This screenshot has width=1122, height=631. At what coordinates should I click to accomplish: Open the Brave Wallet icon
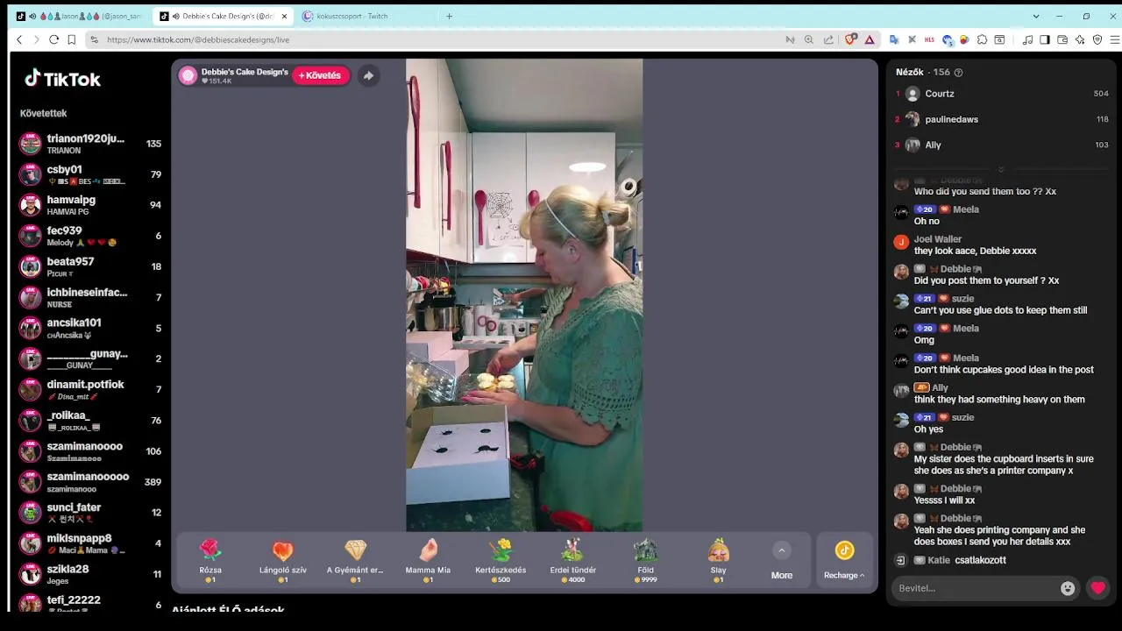(x=1062, y=39)
